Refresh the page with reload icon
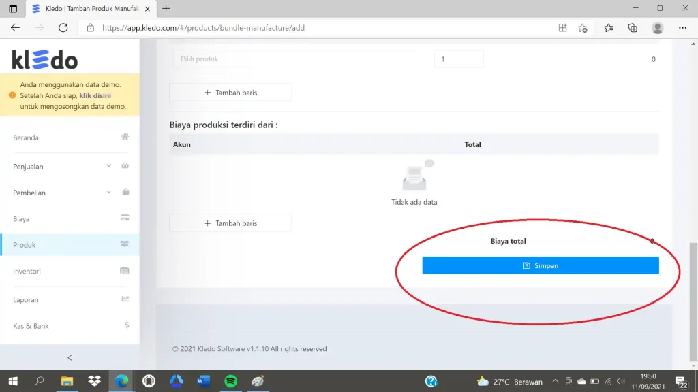 (x=63, y=27)
